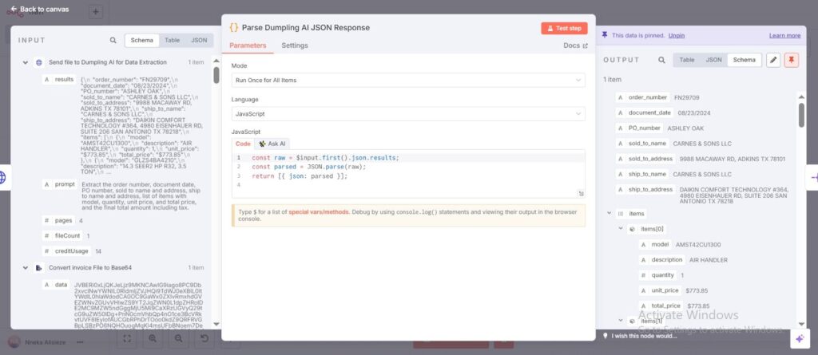The width and height of the screenshot is (818, 355).
Task: Click the code editor expand icon
Action: pos(581,193)
